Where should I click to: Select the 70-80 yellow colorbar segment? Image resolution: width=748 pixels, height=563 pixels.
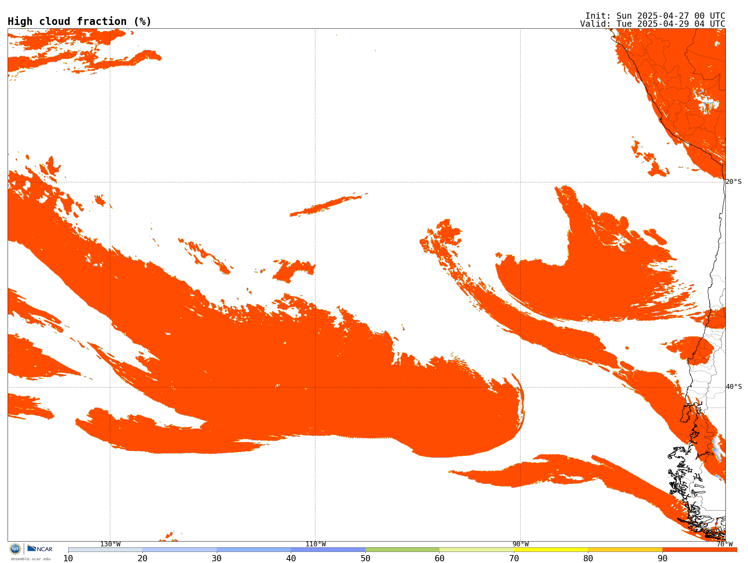(x=551, y=550)
